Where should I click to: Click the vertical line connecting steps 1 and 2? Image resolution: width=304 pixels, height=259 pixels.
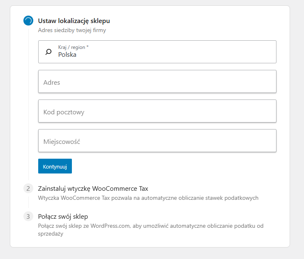(x=28, y=103)
